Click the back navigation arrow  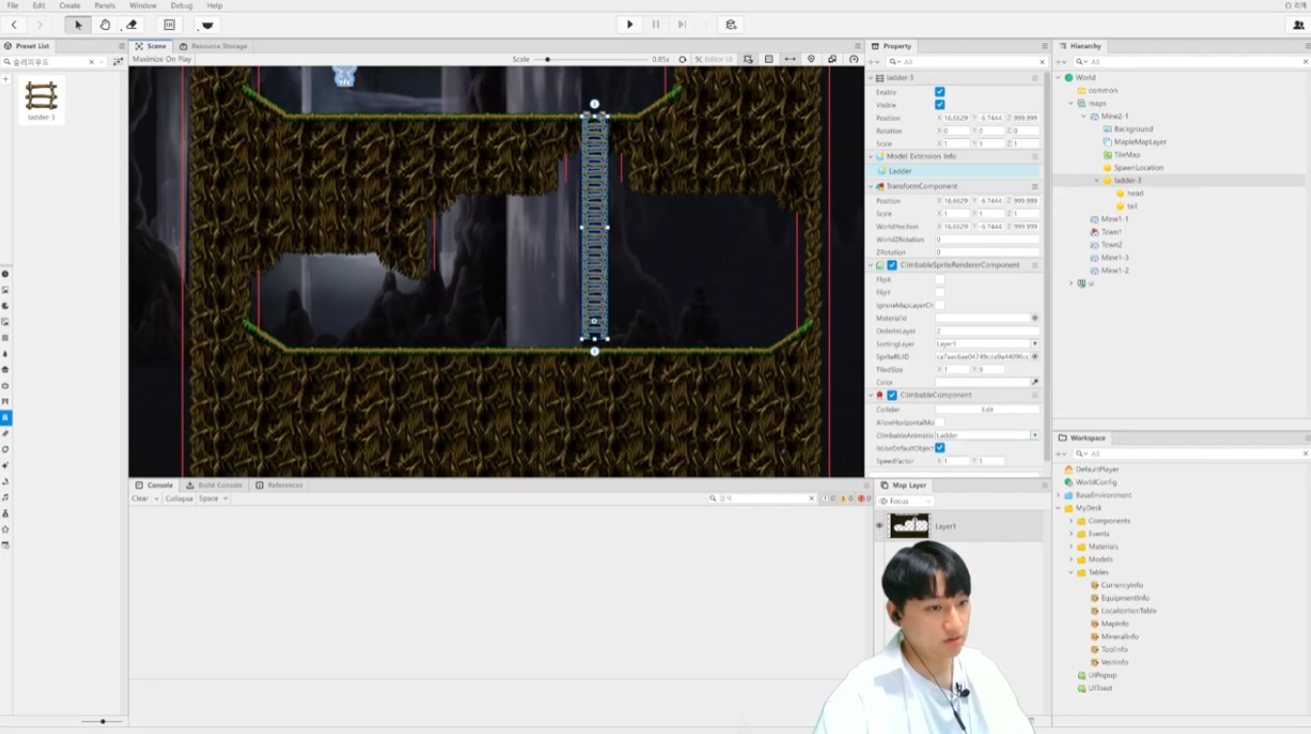14,25
